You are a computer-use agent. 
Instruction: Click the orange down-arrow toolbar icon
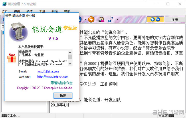tap(91, 19)
